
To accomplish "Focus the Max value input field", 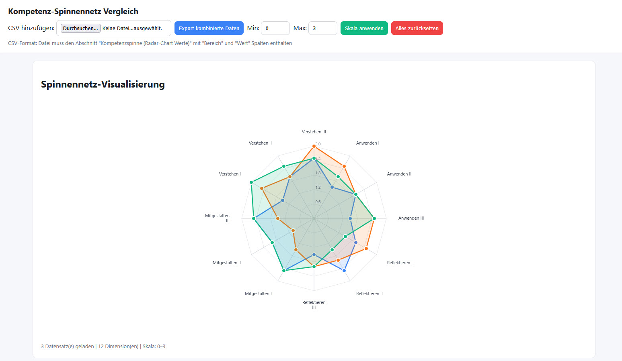I will click(322, 28).
